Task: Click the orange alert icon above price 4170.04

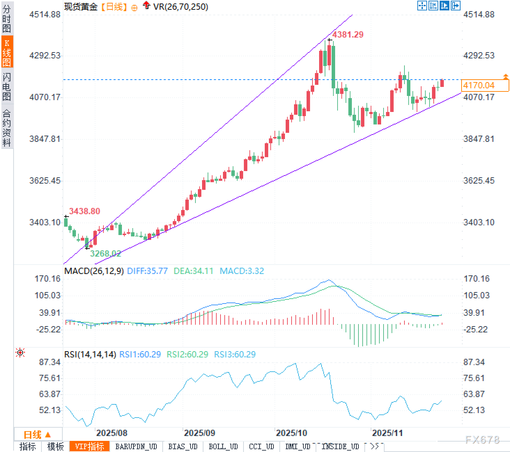Action: pos(505,76)
